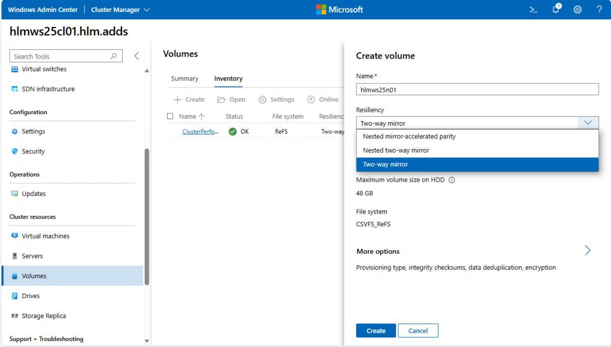The width and height of the screenshot is (611, 347).
Task: Click the Name input field
Action: [x=477, y=90]
